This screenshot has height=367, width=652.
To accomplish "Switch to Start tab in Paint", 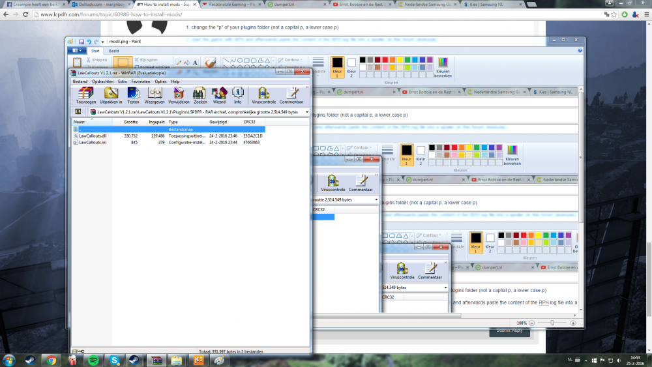I will [x=95, y=51].
